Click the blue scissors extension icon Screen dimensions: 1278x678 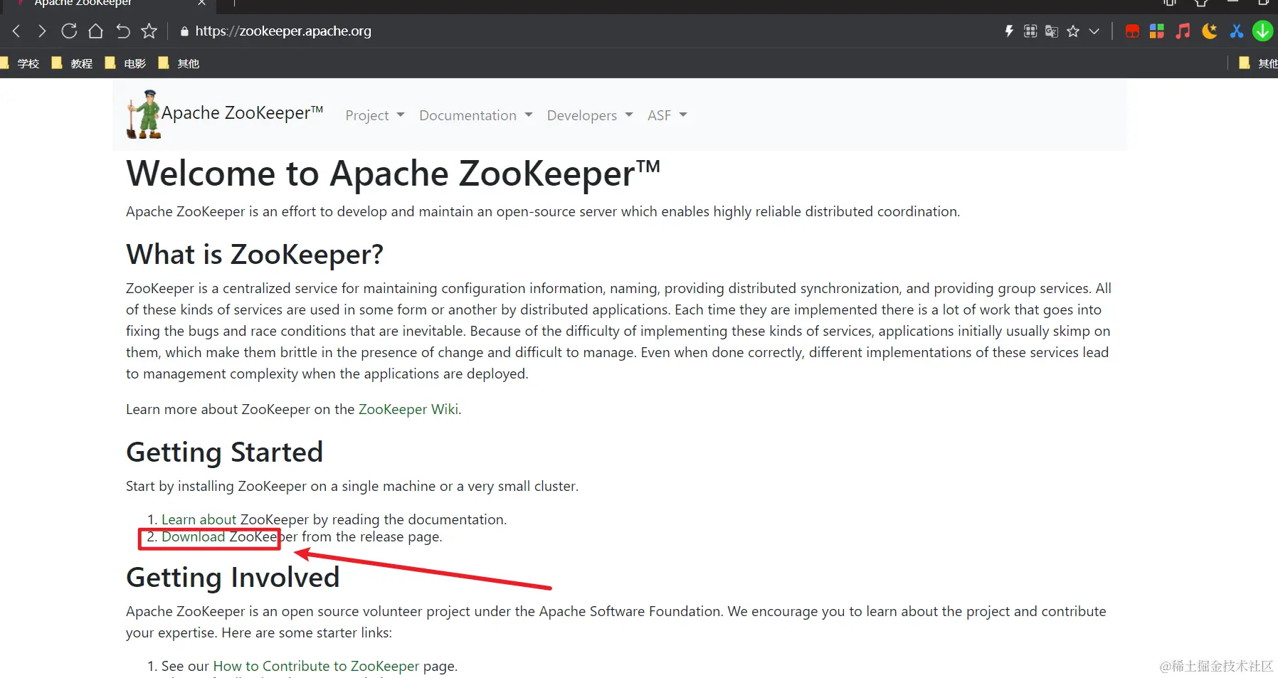point(1237,31)
